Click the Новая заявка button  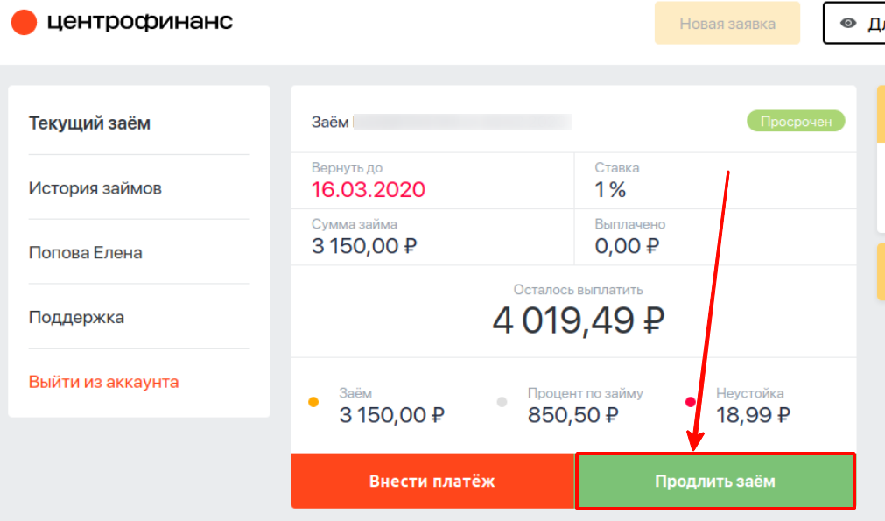pos(727,23)
